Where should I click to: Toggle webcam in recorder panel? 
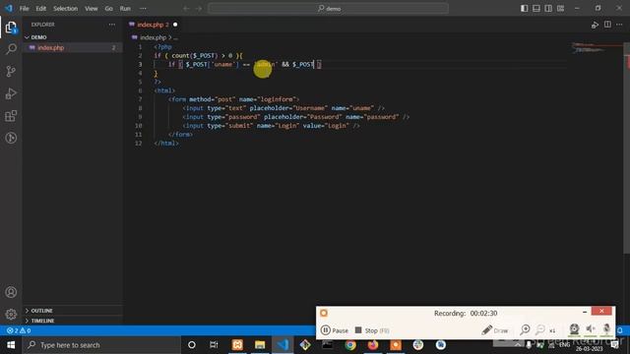pyautogui.click(x=574, y=329)
